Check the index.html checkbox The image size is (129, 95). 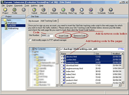(x=62, y=71)
